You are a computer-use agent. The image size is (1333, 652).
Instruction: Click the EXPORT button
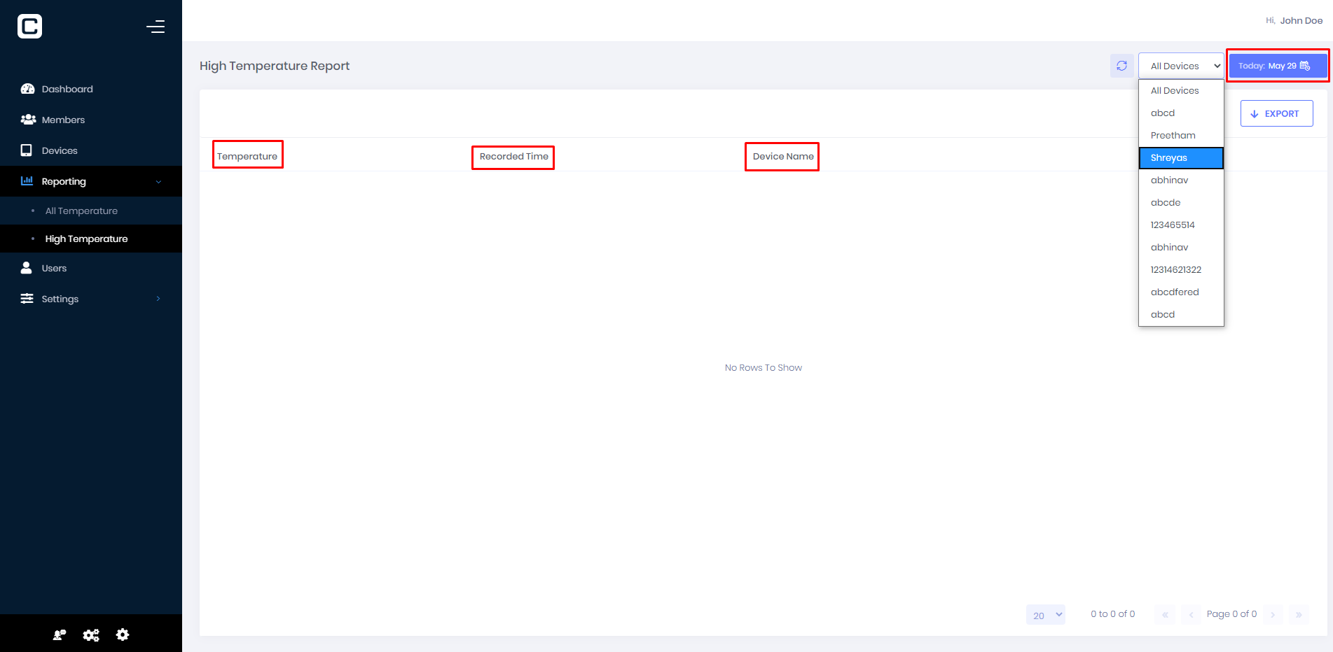[x=1276, y=113]
